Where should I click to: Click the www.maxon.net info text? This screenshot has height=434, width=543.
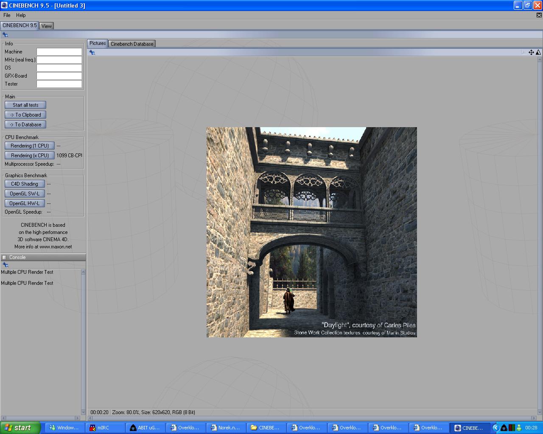click(x=56, y=247)
